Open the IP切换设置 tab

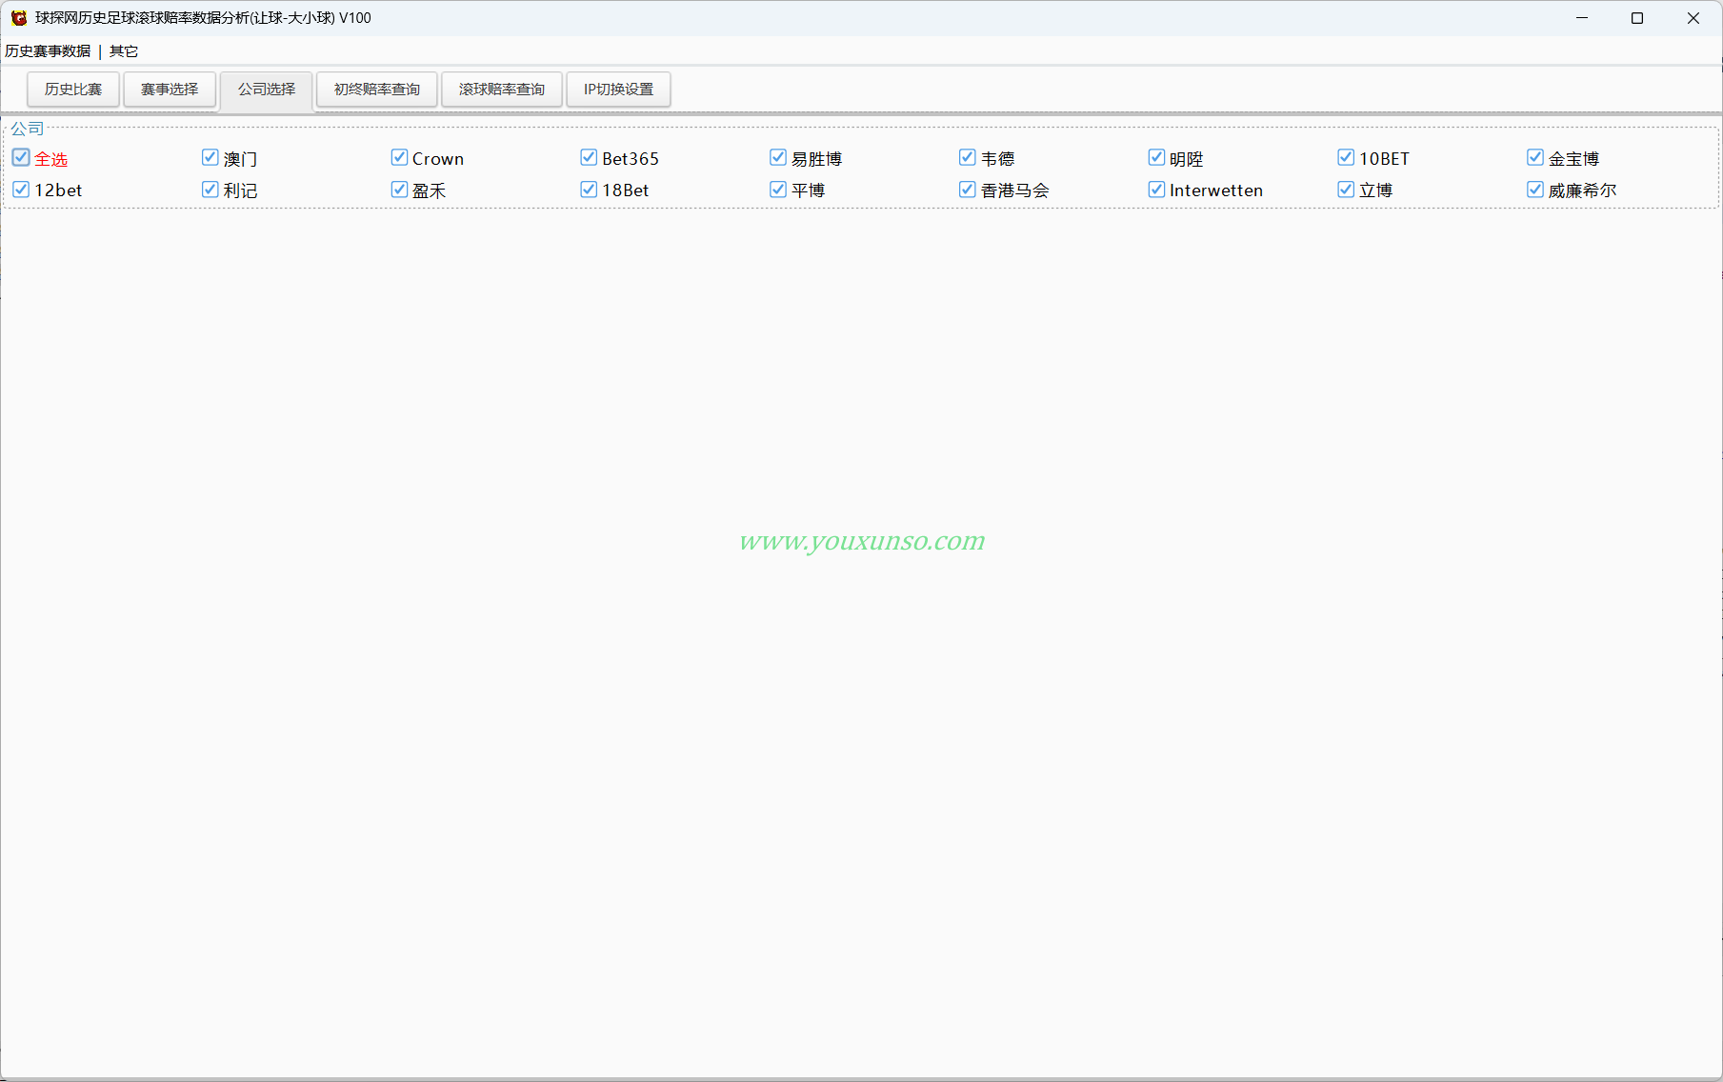click(x=619, y=90)
